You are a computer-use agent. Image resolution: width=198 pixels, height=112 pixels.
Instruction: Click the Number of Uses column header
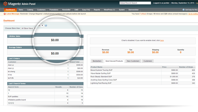coord(76,87)
